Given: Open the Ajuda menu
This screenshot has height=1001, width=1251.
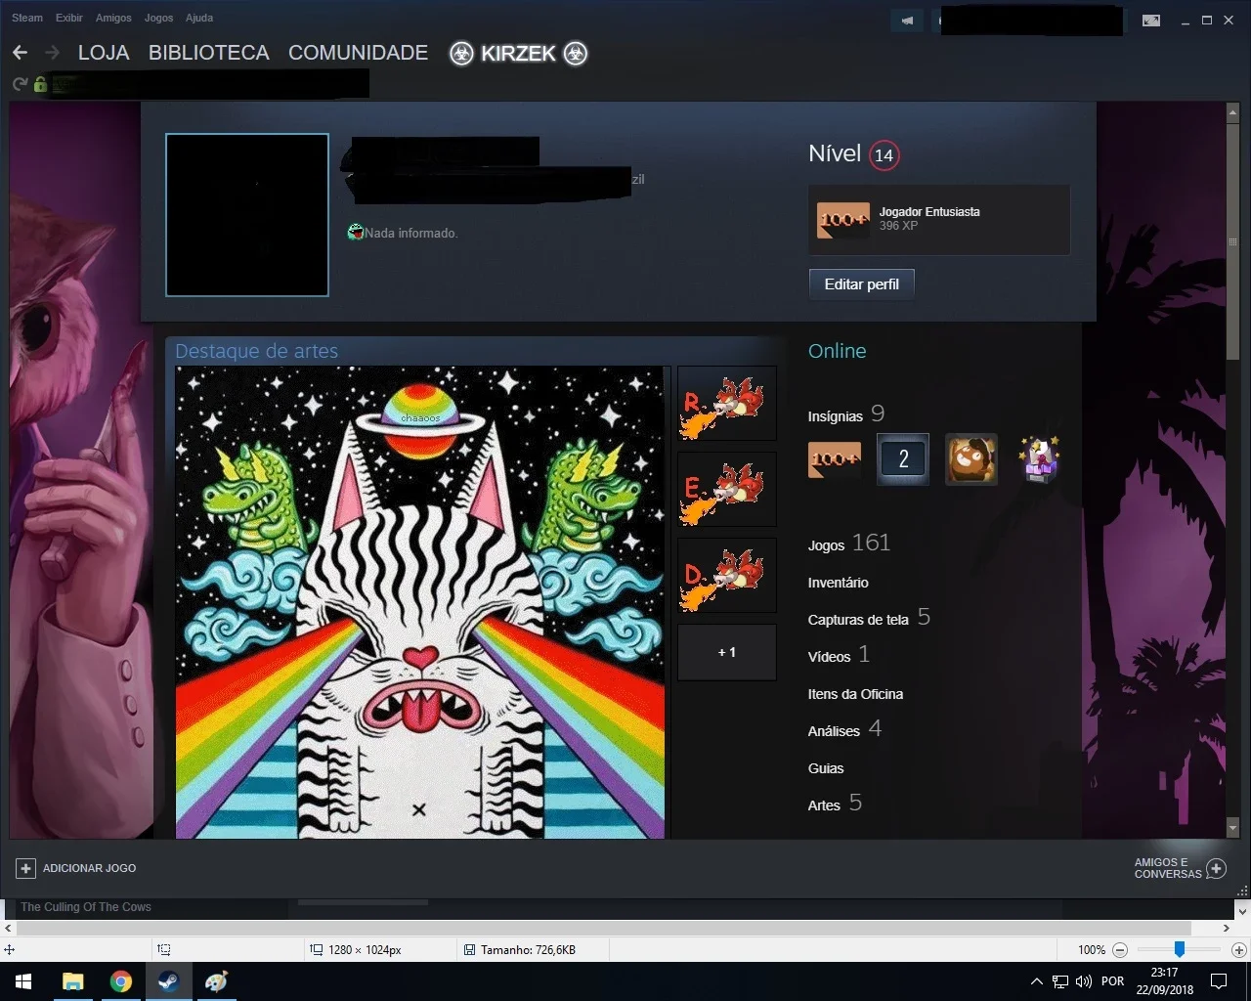Looking at the screenshot, I should click(x=199, y=18).
